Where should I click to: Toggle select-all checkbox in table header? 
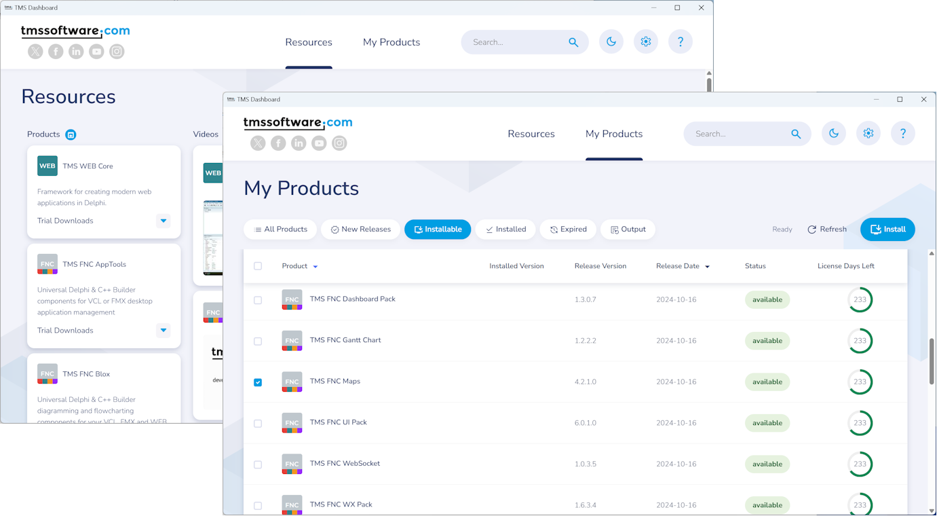(258, 266)
